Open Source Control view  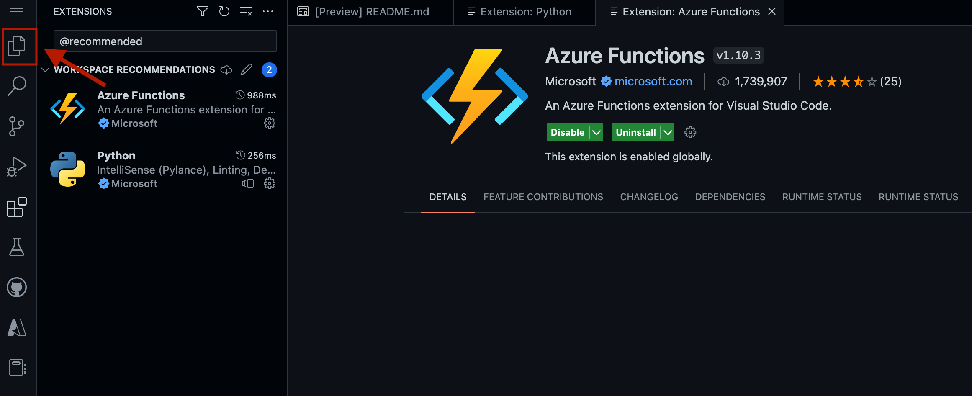[x=17, y=126]
